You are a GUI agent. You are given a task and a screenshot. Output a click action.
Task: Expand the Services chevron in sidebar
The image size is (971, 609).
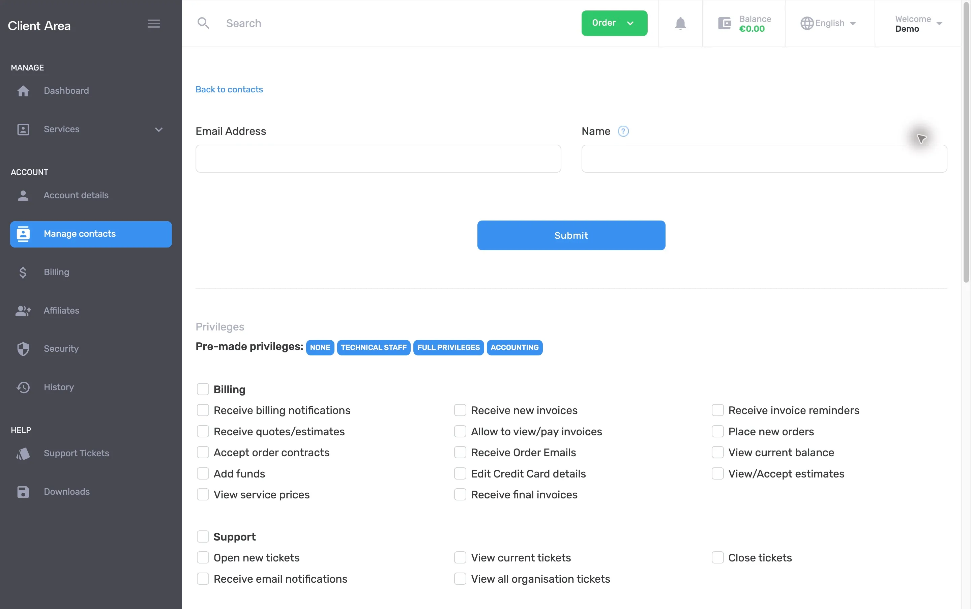[x=159, y=130]
